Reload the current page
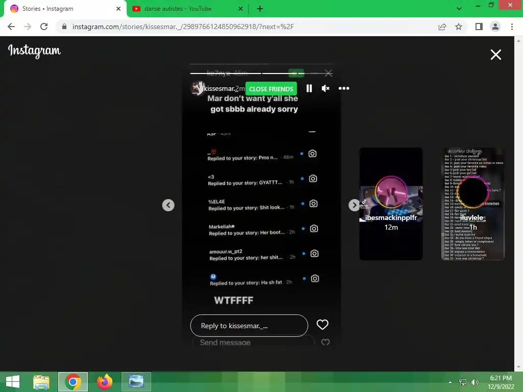 (x=44, y=27)
